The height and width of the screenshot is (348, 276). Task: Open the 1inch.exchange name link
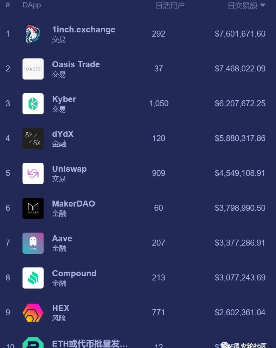point(84,30)
